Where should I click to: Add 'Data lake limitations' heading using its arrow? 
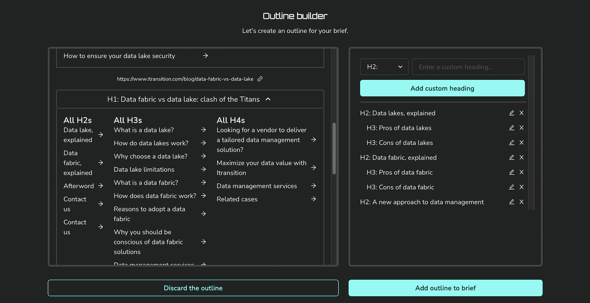[x=203, y=169]
